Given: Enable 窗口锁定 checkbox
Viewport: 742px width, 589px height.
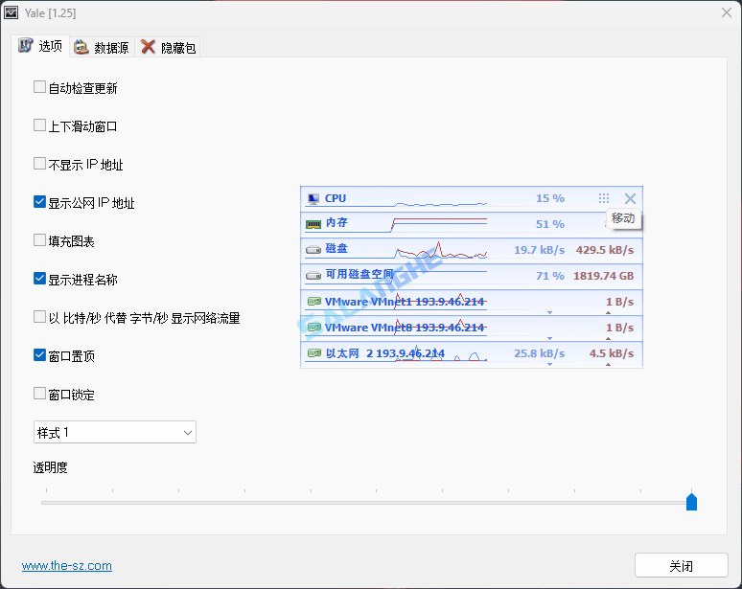Looking at the screenshot, I should click(39, 394).
